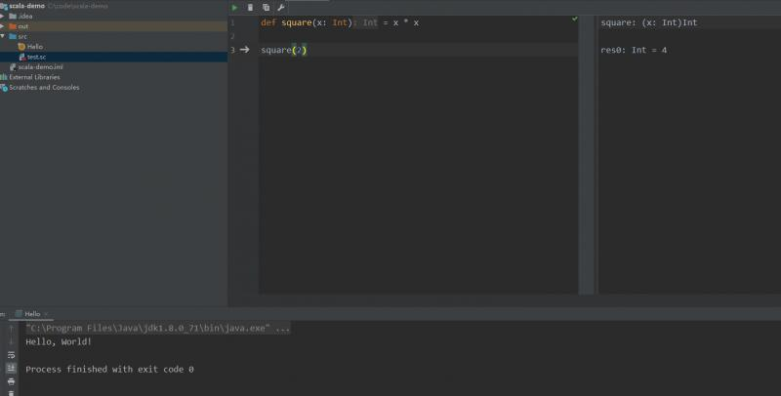The height and width of the screenshot is (396, 781).
Task: Expand the out folder
Action: pos(3,26)
